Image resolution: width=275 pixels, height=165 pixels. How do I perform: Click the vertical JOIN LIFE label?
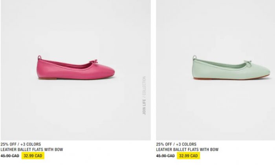coord(144,107)
